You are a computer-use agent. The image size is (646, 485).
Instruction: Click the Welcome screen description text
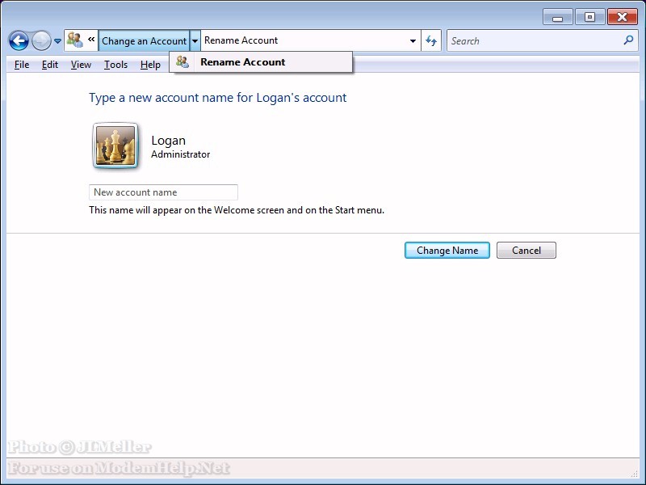pyautogui.click(x=237, y=210)
